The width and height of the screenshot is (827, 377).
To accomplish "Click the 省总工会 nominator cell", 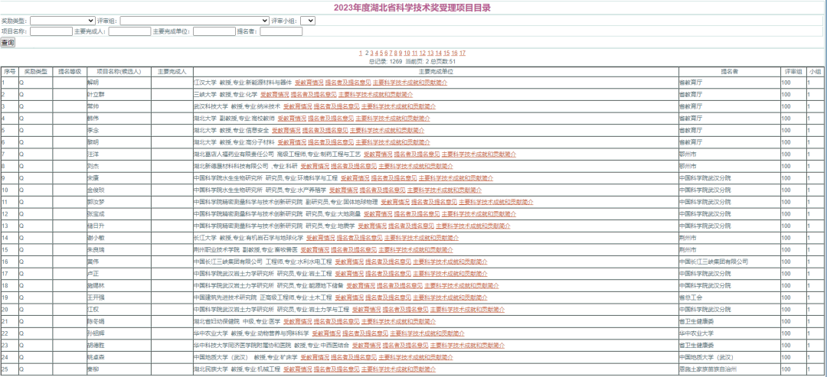I will [729, 297].
